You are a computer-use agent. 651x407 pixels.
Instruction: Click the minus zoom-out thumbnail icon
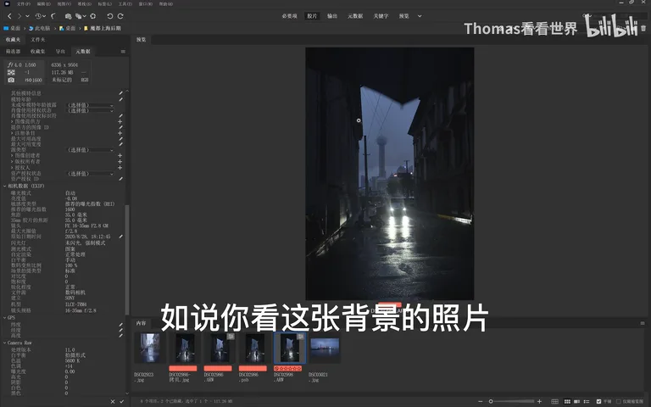[481, 402]
